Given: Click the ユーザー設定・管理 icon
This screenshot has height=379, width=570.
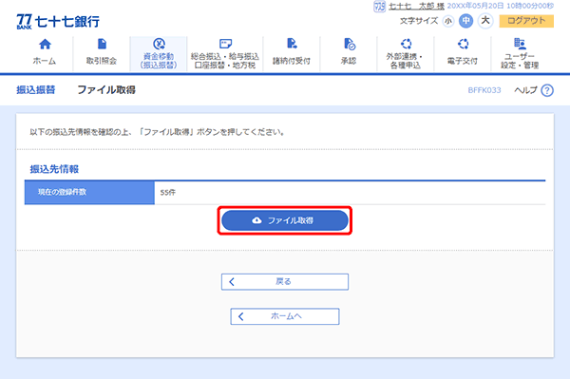Looking at the screenshot, I should pyautogui.click(x=520, y=44).
